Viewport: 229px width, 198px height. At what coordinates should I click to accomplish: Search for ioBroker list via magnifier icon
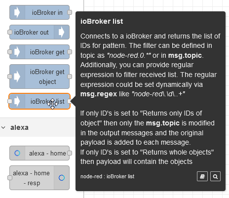coord(215,176)
